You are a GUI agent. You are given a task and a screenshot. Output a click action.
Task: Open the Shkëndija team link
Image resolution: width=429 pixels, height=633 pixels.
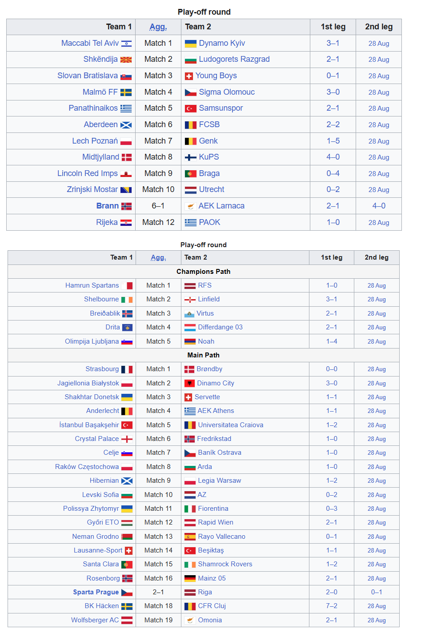[100, 60]
